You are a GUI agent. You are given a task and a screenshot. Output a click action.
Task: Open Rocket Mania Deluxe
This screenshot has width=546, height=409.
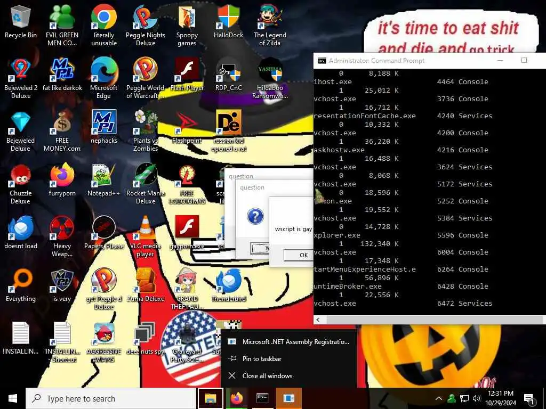(146, 184)
